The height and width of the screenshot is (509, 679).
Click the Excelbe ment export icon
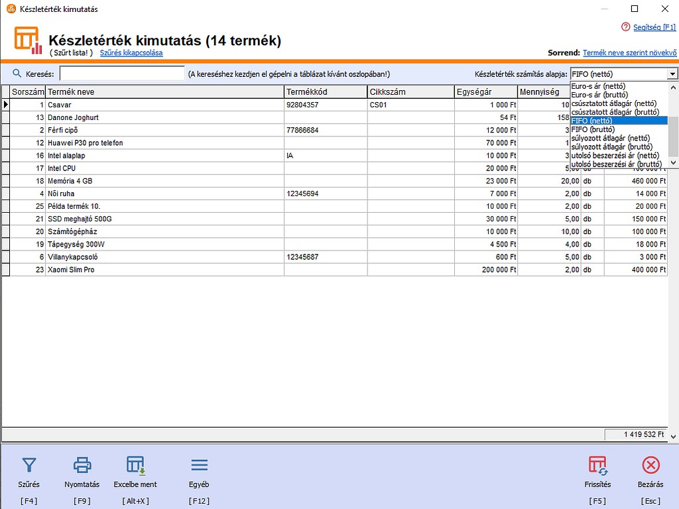[x=135, y=465]
